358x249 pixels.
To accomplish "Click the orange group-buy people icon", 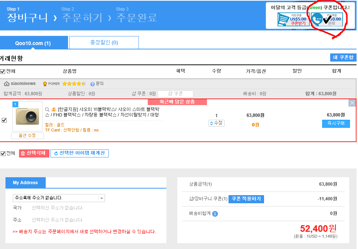I will [54, 109].
